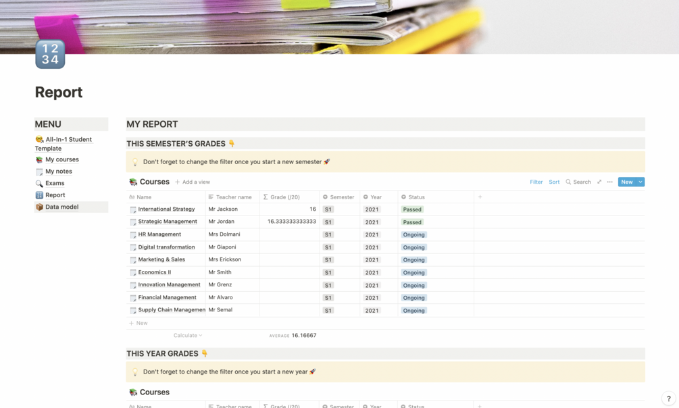679x408 pixels.
Task: Click 2021 year tag of Innovation Management
Action: point(372,285)
